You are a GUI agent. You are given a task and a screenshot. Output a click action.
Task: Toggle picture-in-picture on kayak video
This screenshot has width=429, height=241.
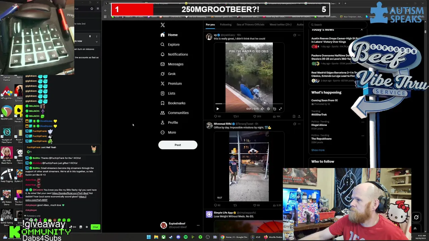point(274,109)
